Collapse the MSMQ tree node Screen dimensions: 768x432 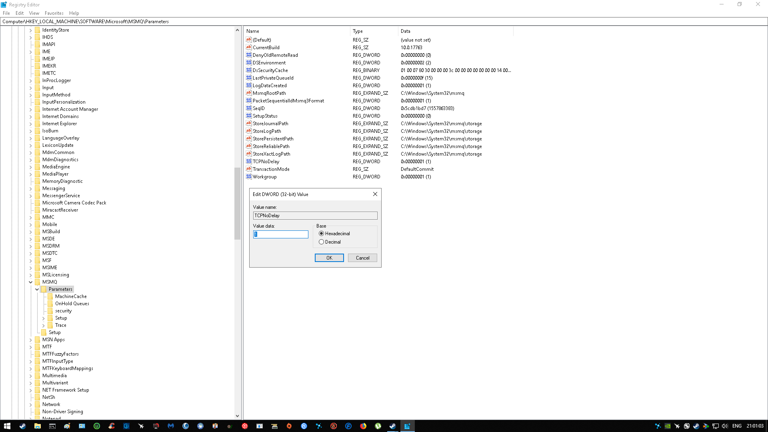point(30,282)
